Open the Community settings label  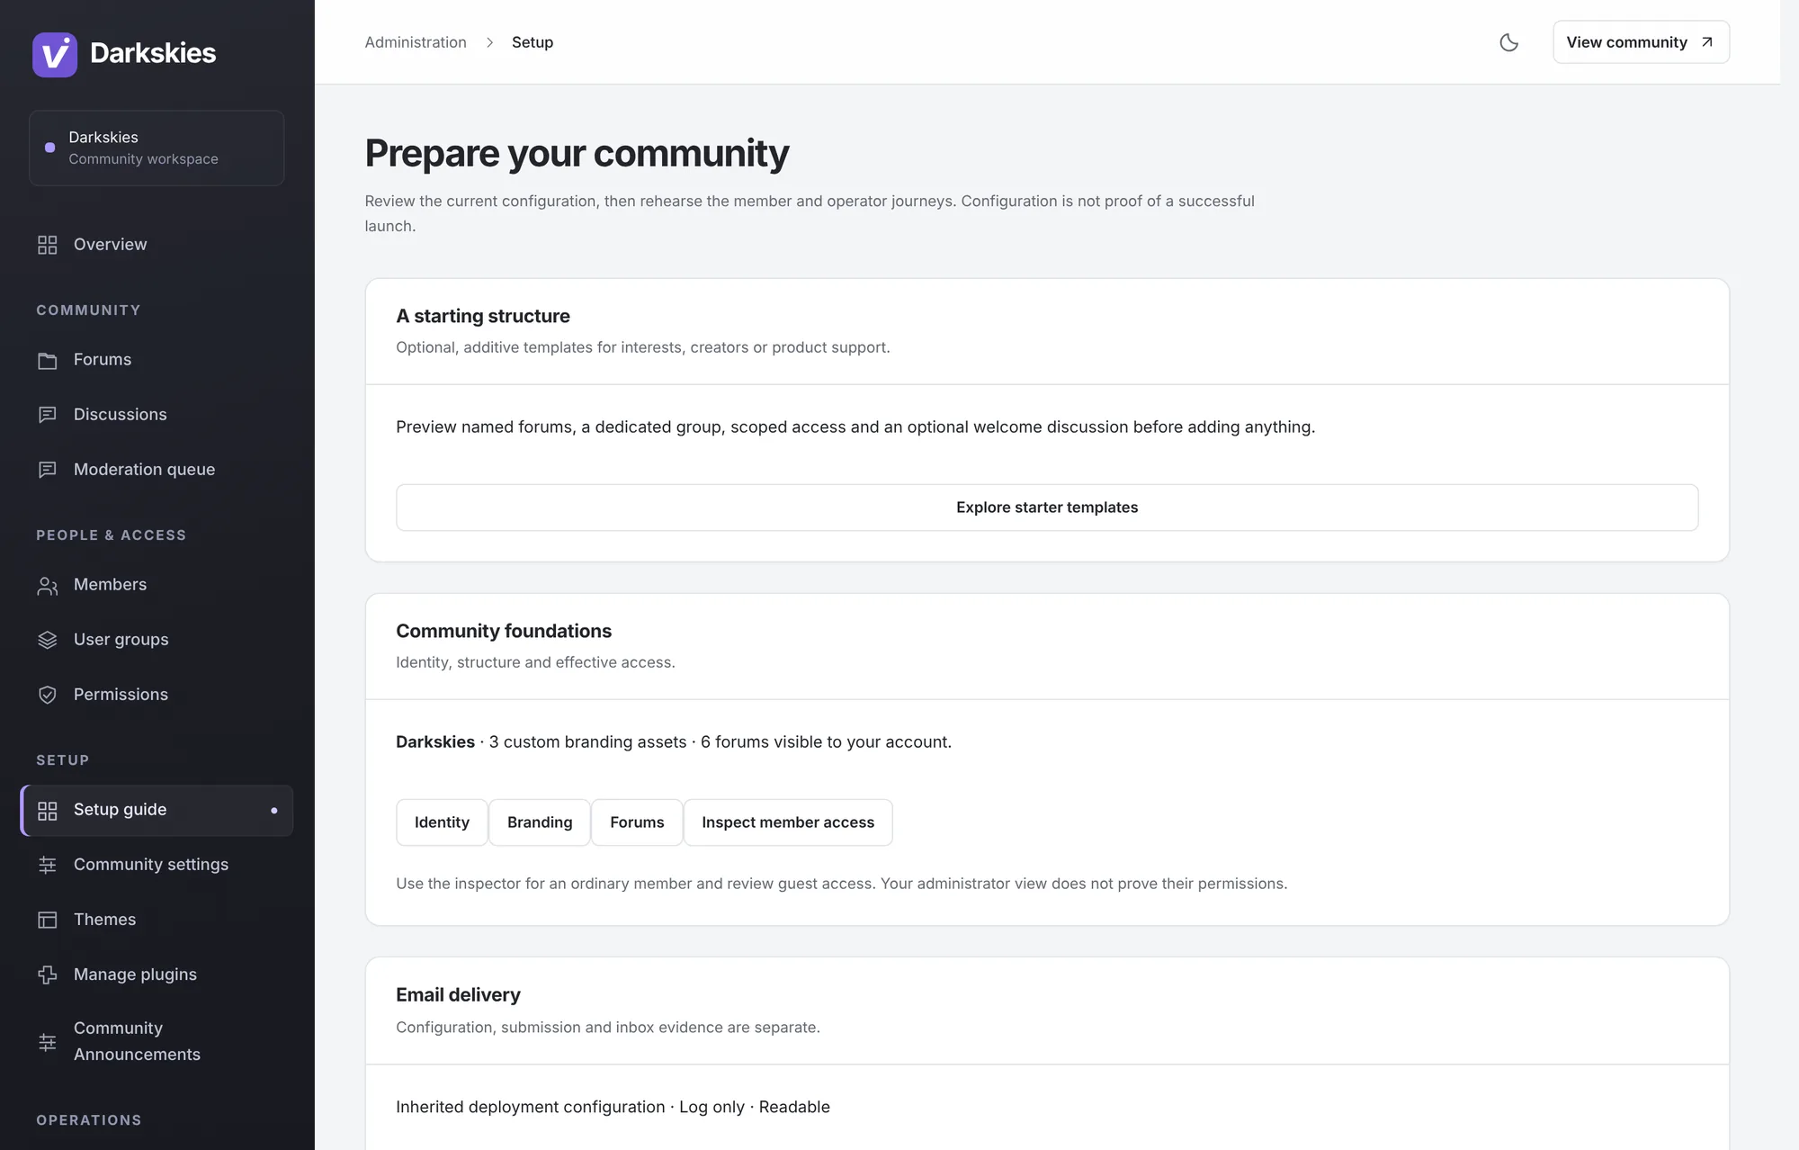(x=151, y=865)
